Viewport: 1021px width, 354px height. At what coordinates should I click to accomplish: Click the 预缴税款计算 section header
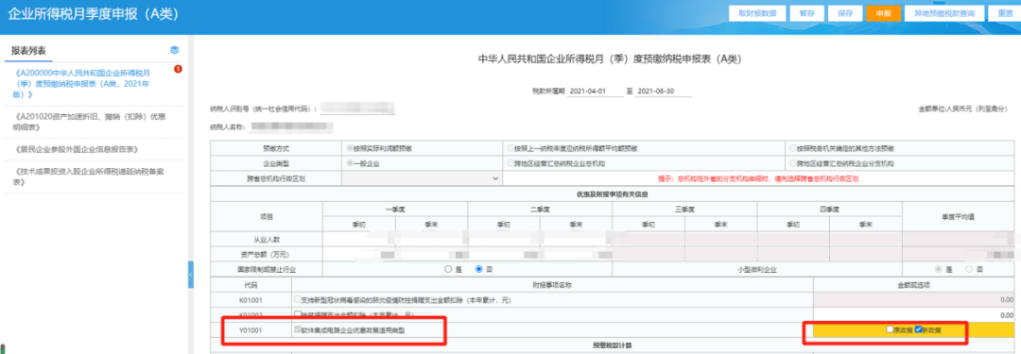pyautogui.click(x=613, y=346)
